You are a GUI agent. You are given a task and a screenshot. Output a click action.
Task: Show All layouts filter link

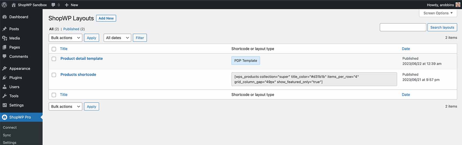pyautogui.click(x=51, y=29)
